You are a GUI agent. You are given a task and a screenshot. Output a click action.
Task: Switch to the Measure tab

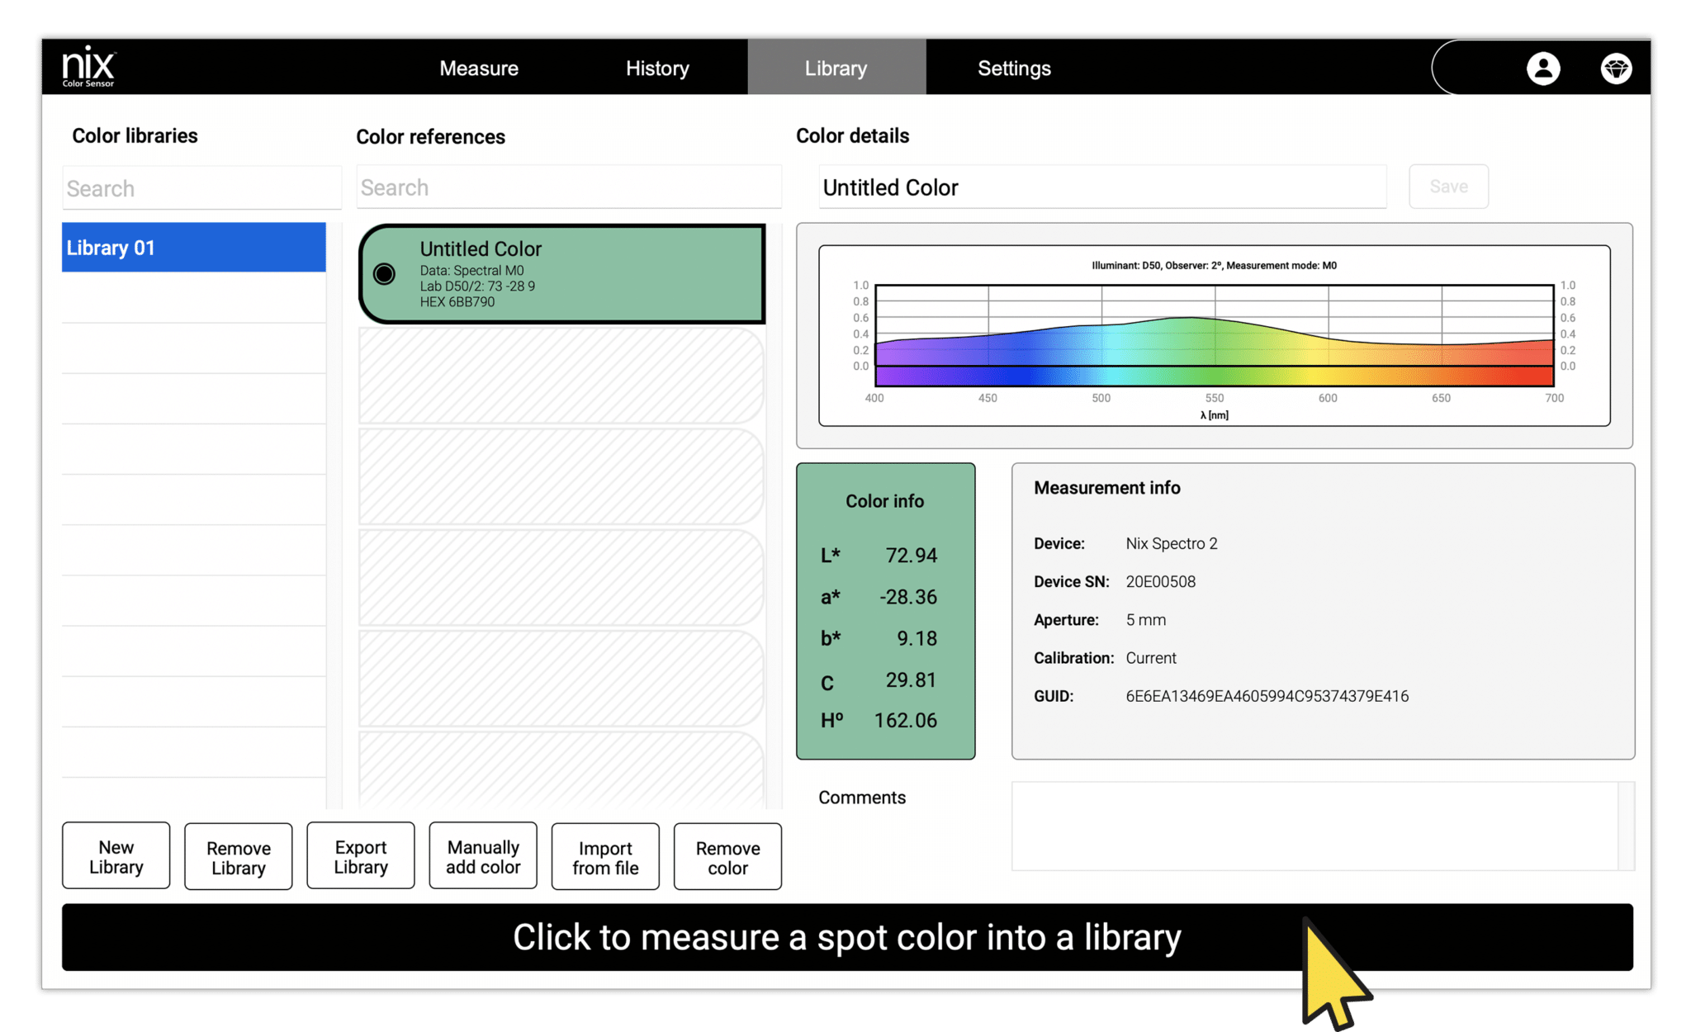479,69
